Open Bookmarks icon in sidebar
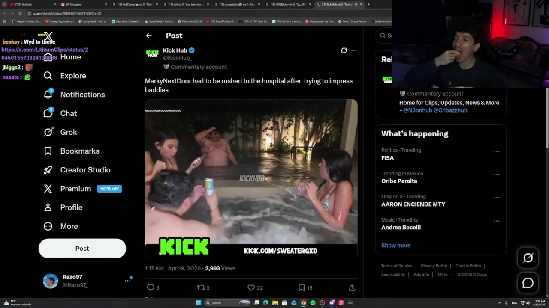 tap(48, 151)
